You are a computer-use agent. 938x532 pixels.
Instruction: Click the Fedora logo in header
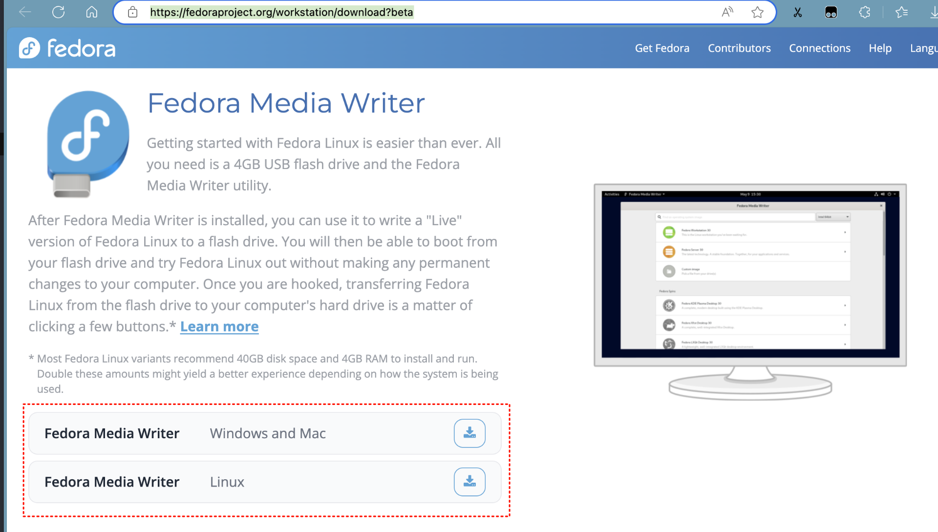(x=67, y=48)
